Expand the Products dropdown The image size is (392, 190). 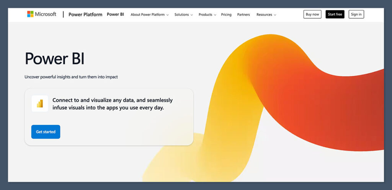[207, 15]
